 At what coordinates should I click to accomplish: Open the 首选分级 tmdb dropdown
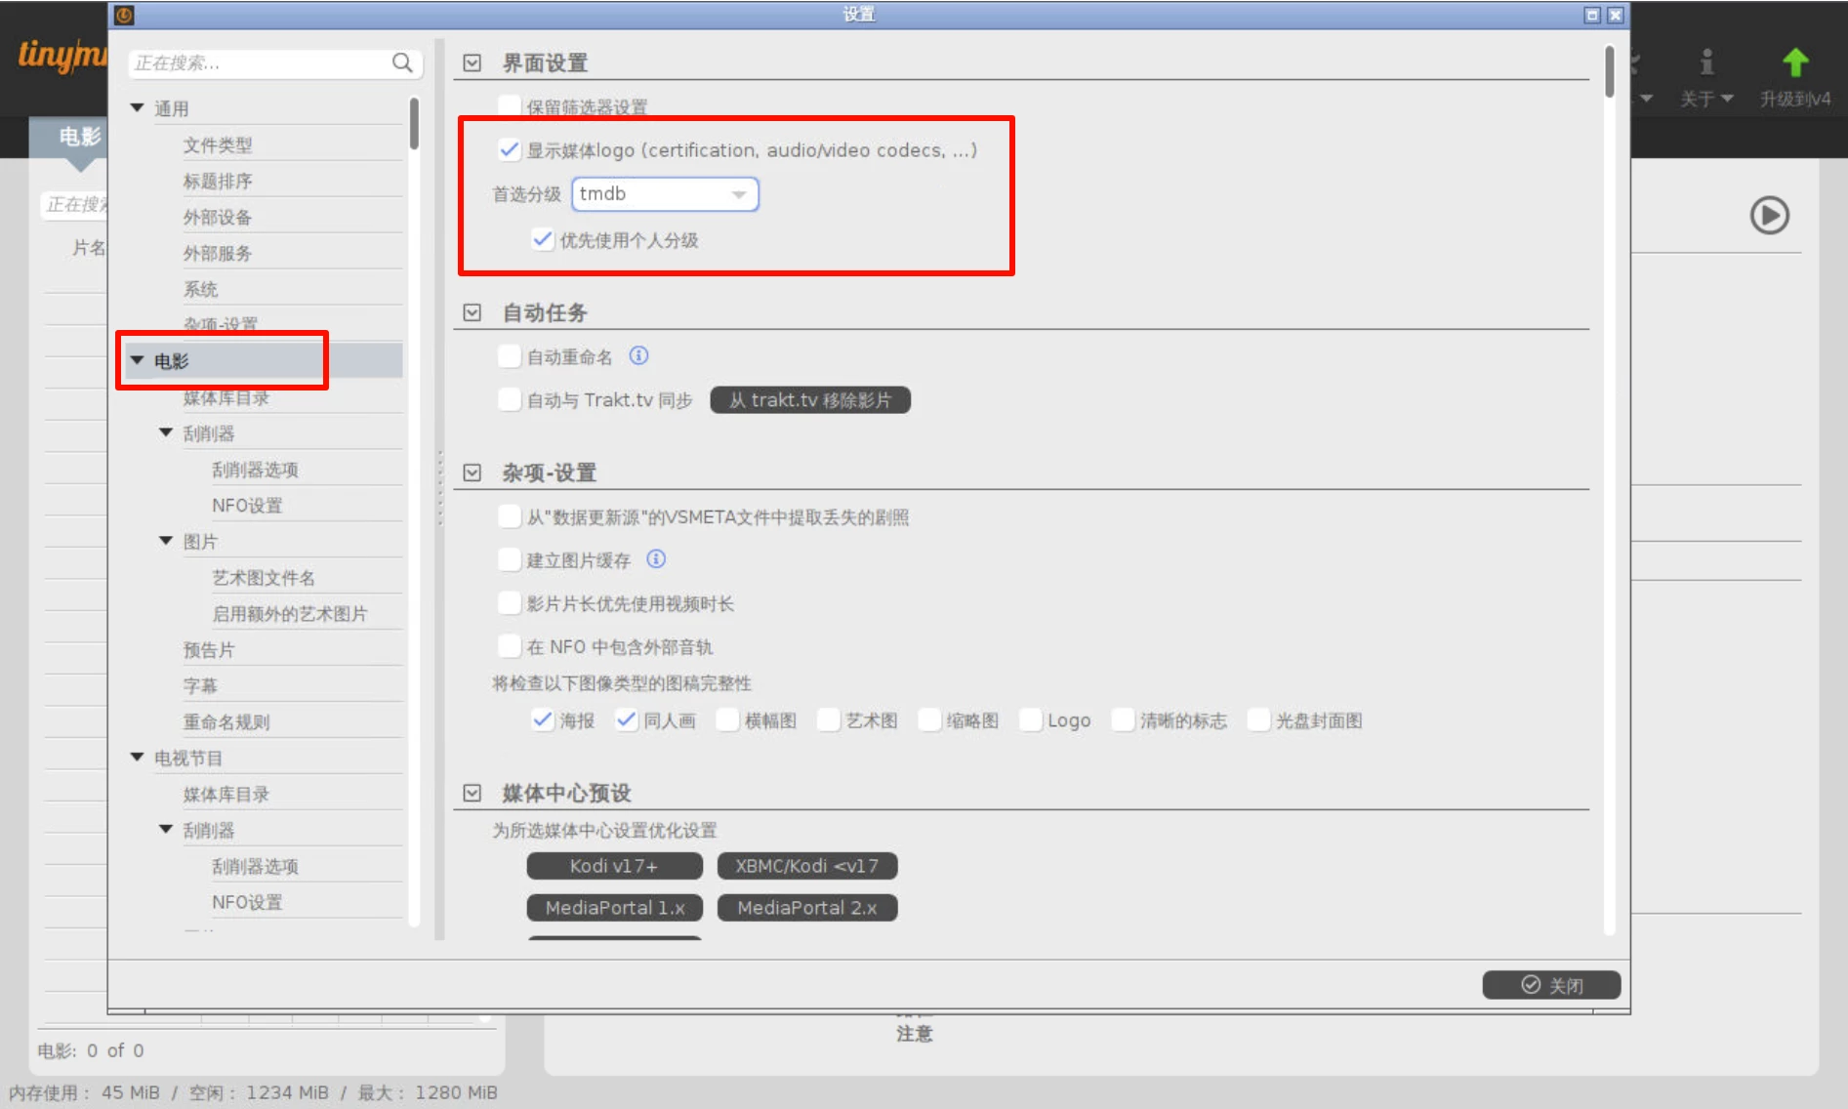(664, 194)
